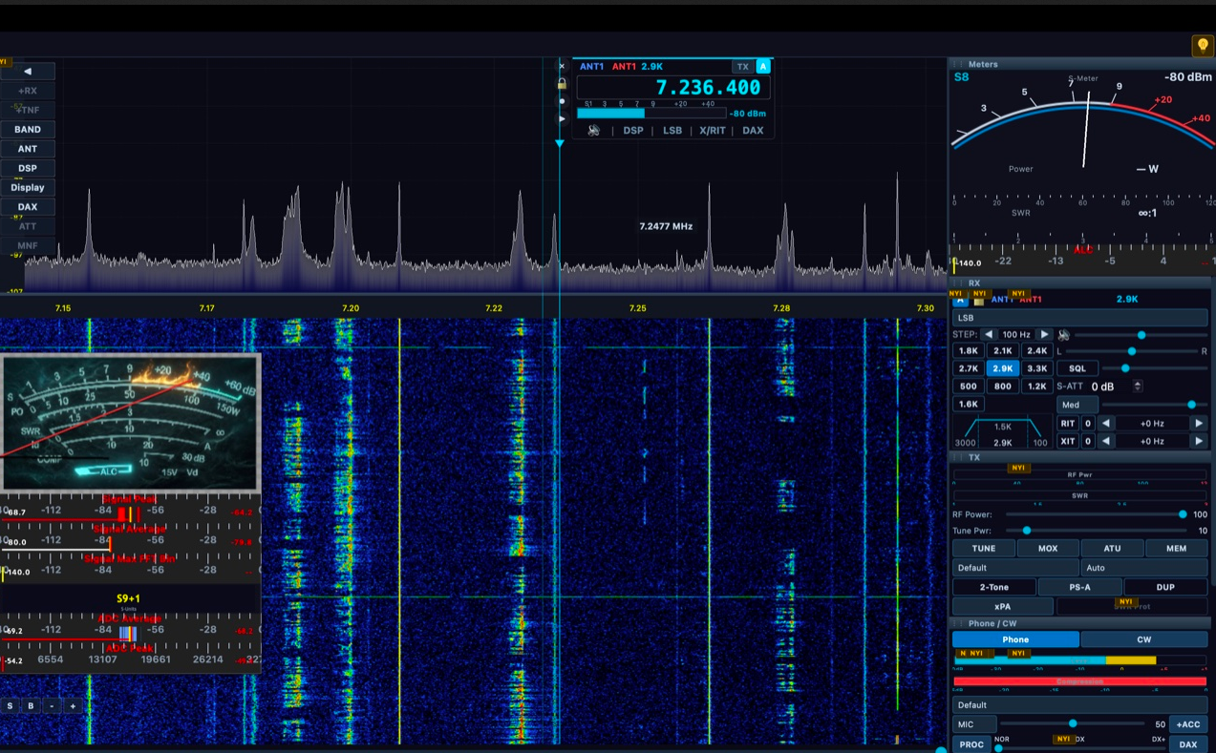Select the 2.4K filter button
Image resolution: width=1216 pixels, height=753 pixels.
pos(1036,351)
